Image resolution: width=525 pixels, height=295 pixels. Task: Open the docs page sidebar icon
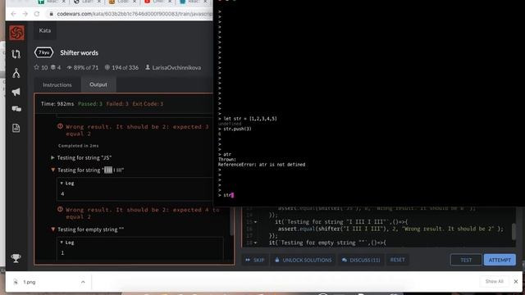click(16, 128)
